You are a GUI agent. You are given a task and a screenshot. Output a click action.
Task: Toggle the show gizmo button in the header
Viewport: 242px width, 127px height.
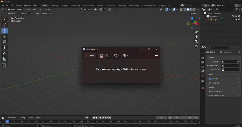(x=167, y=10)
